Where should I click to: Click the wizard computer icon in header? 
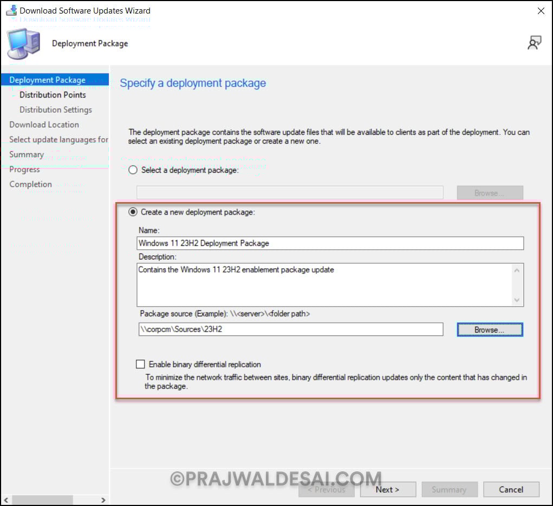pos(24,44)
